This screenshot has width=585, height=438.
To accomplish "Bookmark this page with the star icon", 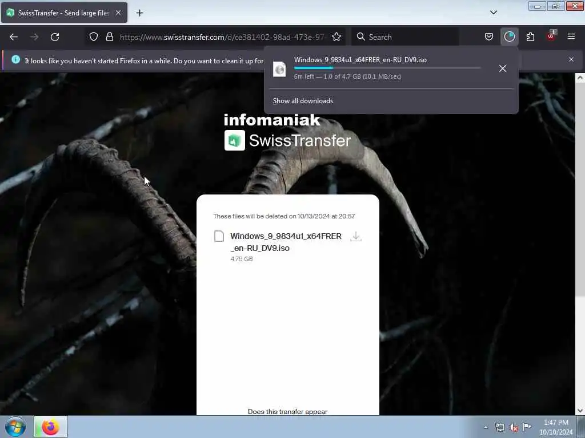I will tap(336, 37).
